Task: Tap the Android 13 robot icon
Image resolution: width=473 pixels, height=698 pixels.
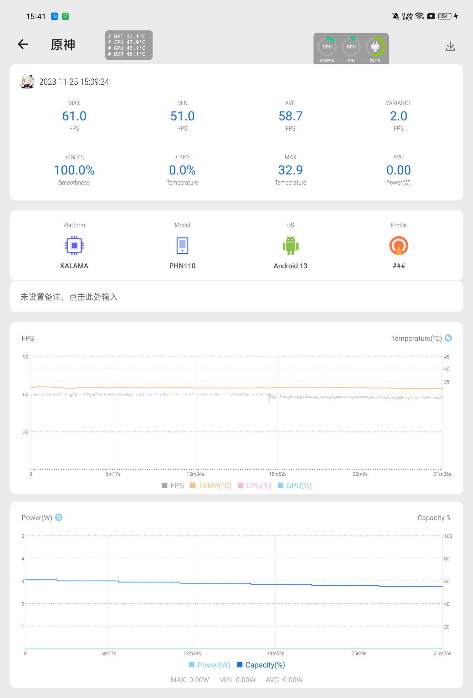Action: click(290, 246)
